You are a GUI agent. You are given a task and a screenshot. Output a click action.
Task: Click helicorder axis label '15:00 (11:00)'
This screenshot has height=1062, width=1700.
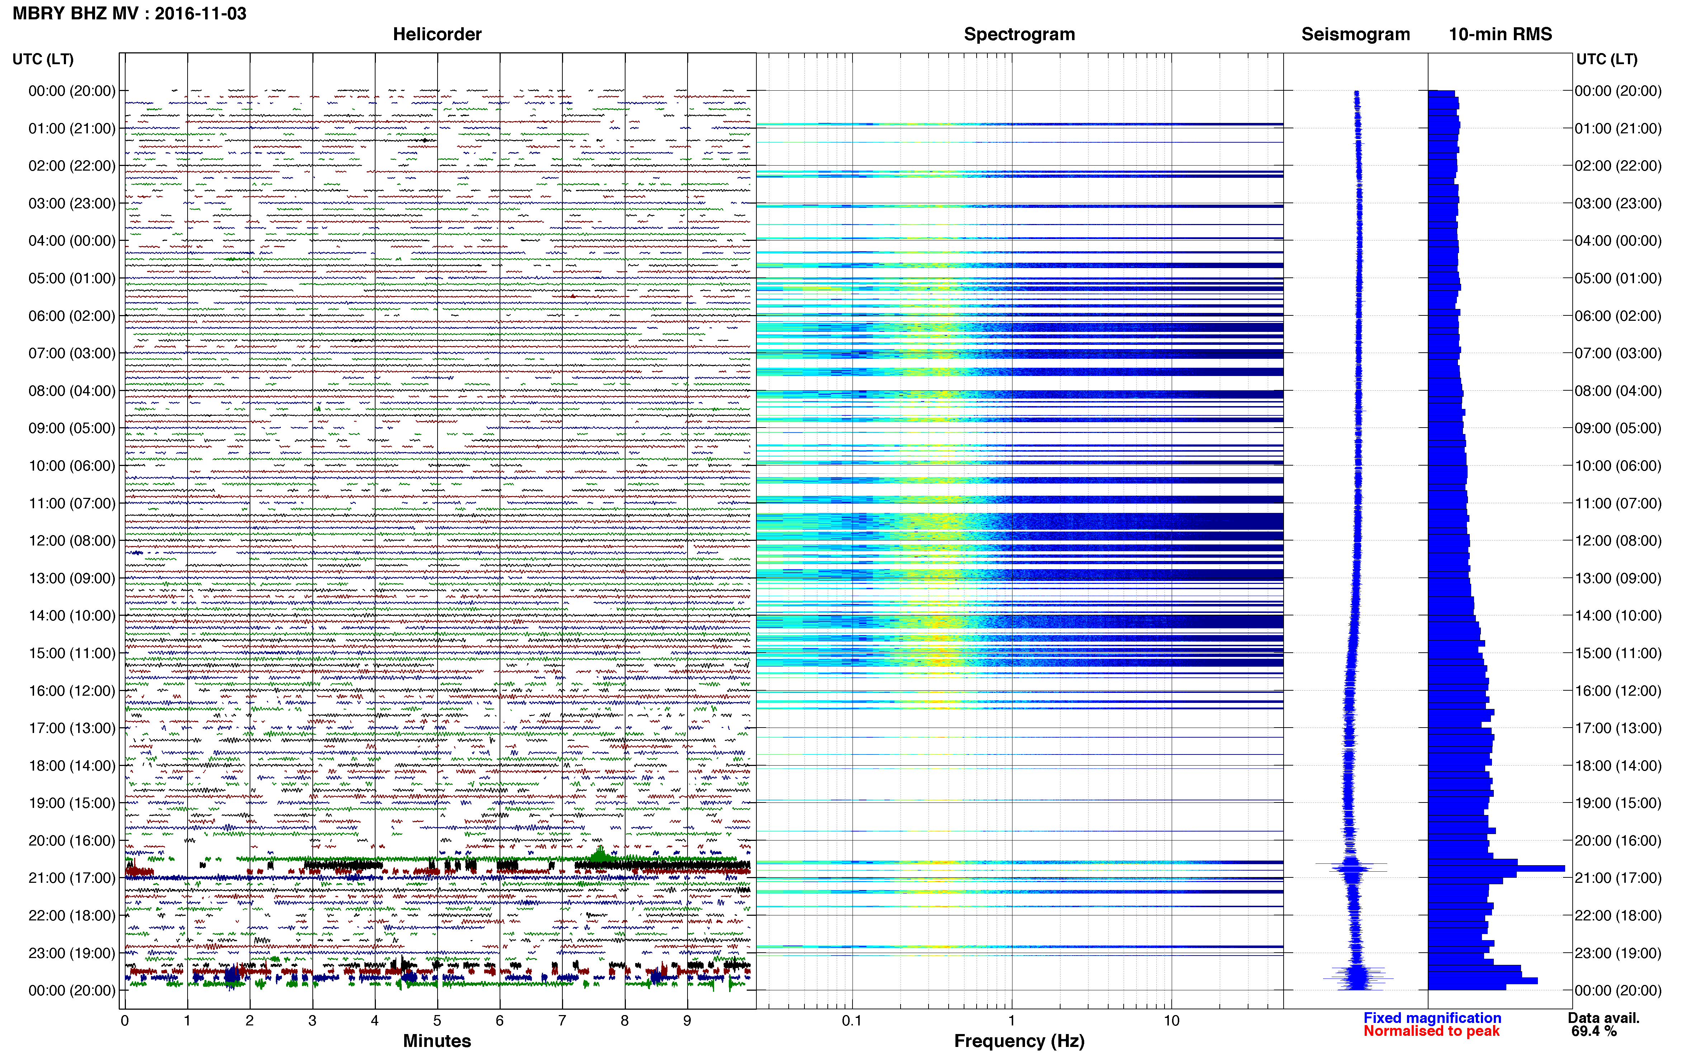pos(72,653)
